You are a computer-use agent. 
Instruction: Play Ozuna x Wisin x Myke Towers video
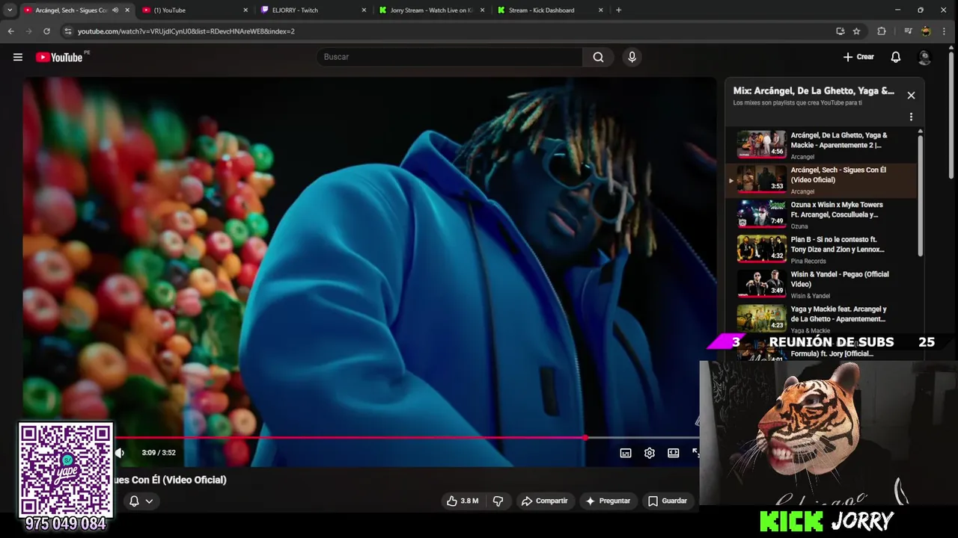pyautogui.click(x=821, y=214)
